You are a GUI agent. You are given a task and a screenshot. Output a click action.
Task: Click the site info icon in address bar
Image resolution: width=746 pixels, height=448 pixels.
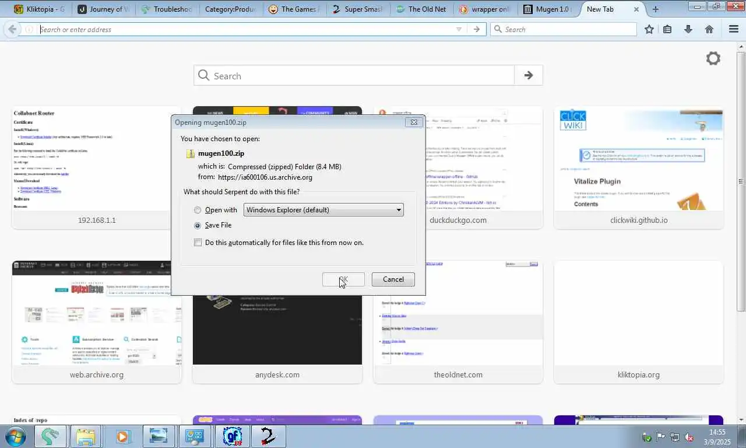tap(29, 29)
